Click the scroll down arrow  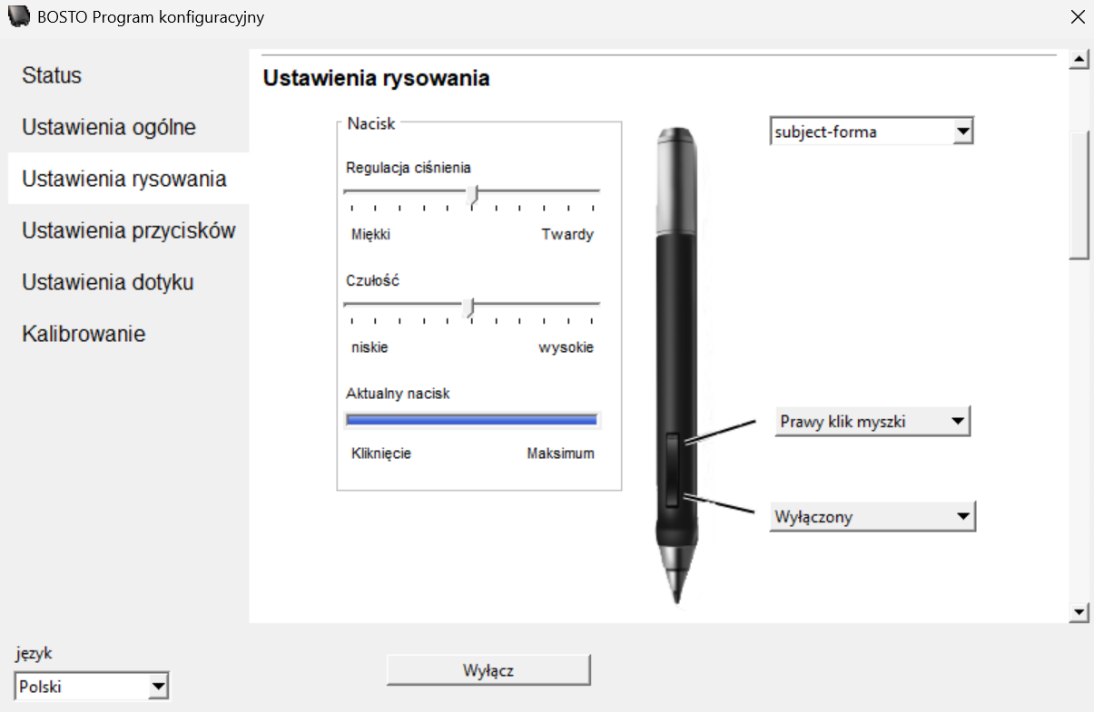(x=1079, y=613)
